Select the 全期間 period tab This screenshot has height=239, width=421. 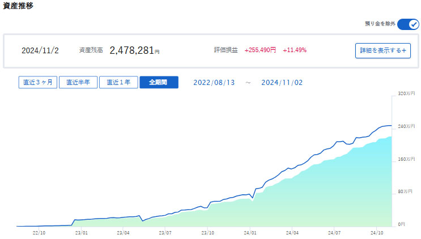[159, 82]
